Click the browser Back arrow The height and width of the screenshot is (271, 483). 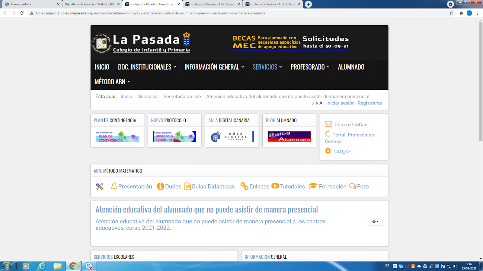point(5,13)
